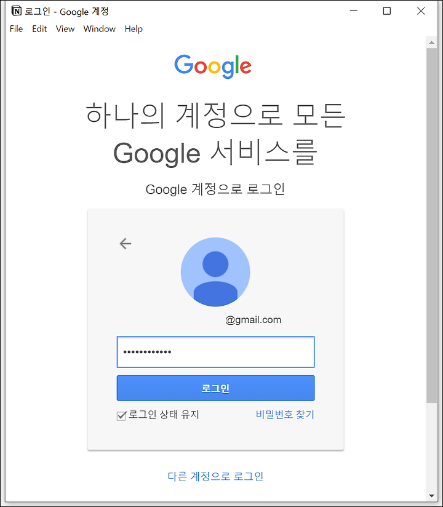The width and height of the screenshot is (443, 507).
Task: Click the back arrow icon
Action: (125, 244)
